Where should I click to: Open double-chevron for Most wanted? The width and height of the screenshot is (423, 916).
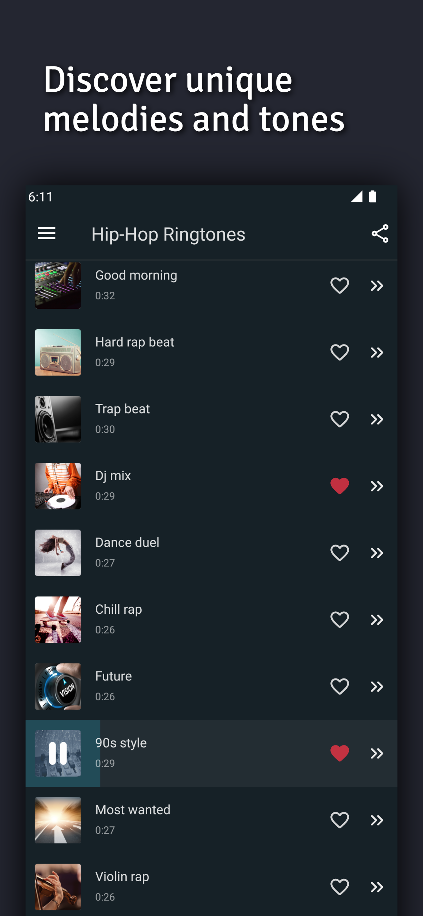click(x=377, y=820)
